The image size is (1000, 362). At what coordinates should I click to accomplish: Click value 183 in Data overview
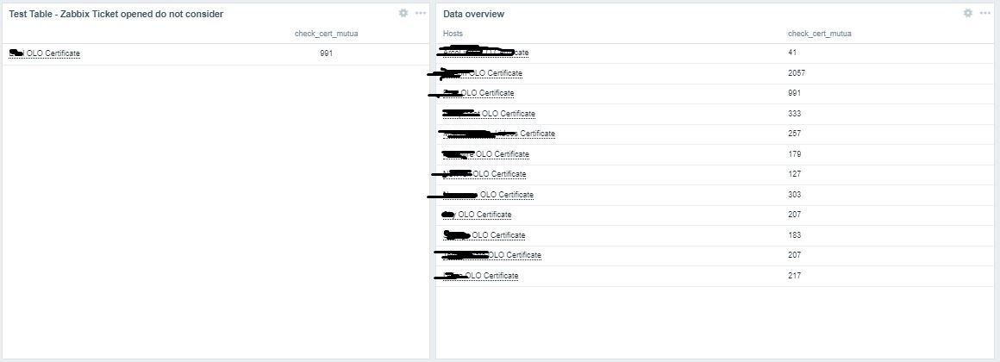pos(794,235)
